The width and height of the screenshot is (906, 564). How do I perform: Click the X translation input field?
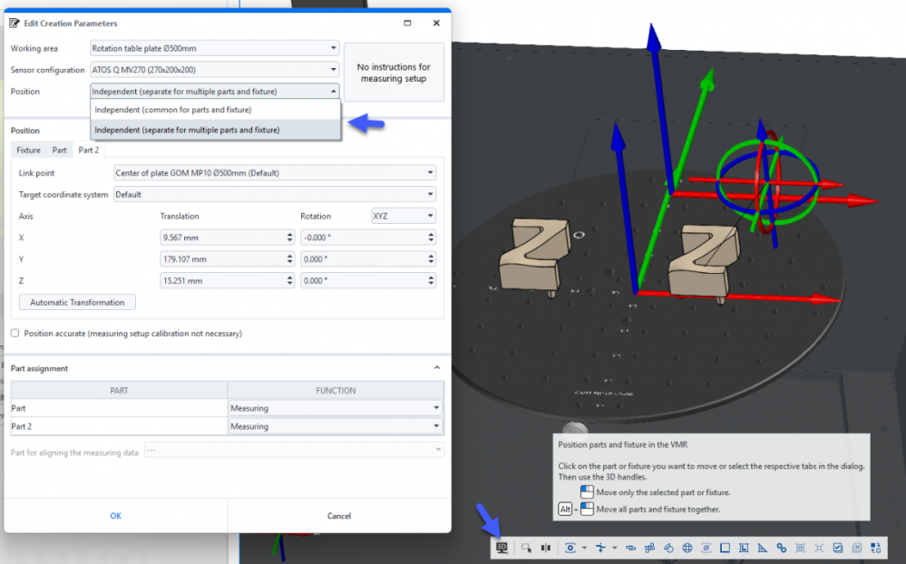click(220, 238)
